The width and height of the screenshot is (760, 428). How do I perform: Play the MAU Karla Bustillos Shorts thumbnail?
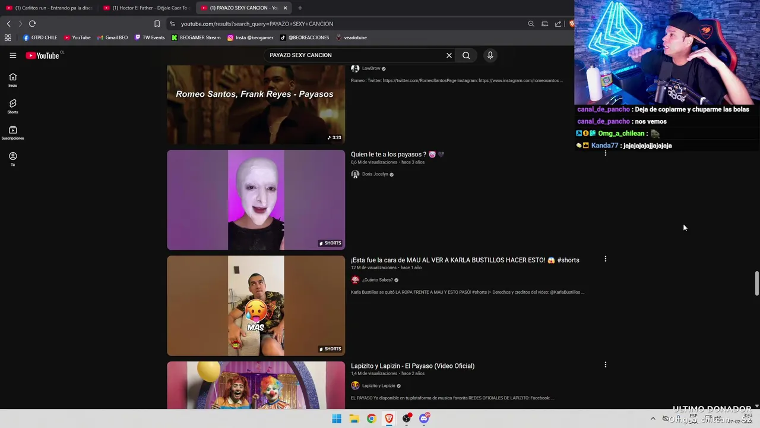256,306
